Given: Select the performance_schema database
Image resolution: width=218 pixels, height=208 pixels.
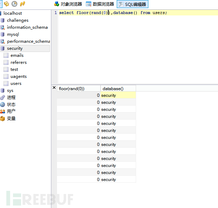Looking at the screenshot, I should [x=28, y=41].
